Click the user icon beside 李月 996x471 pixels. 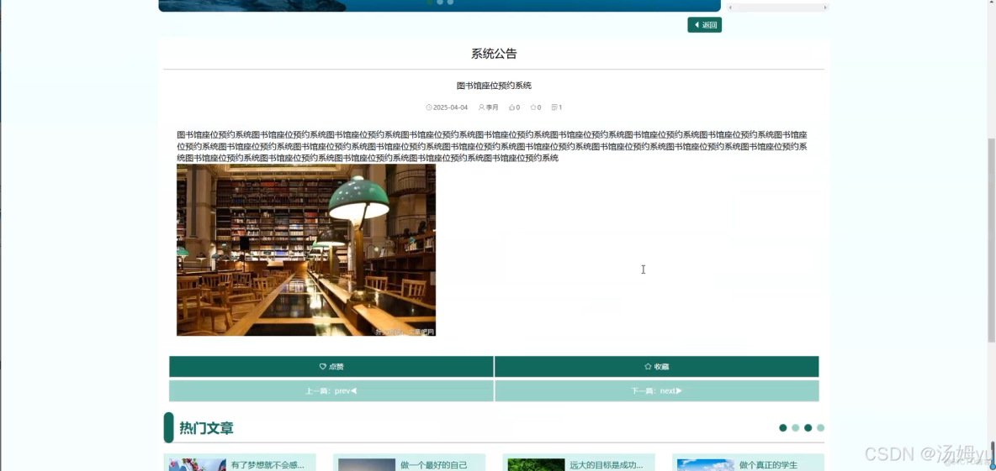coord(481,107)
